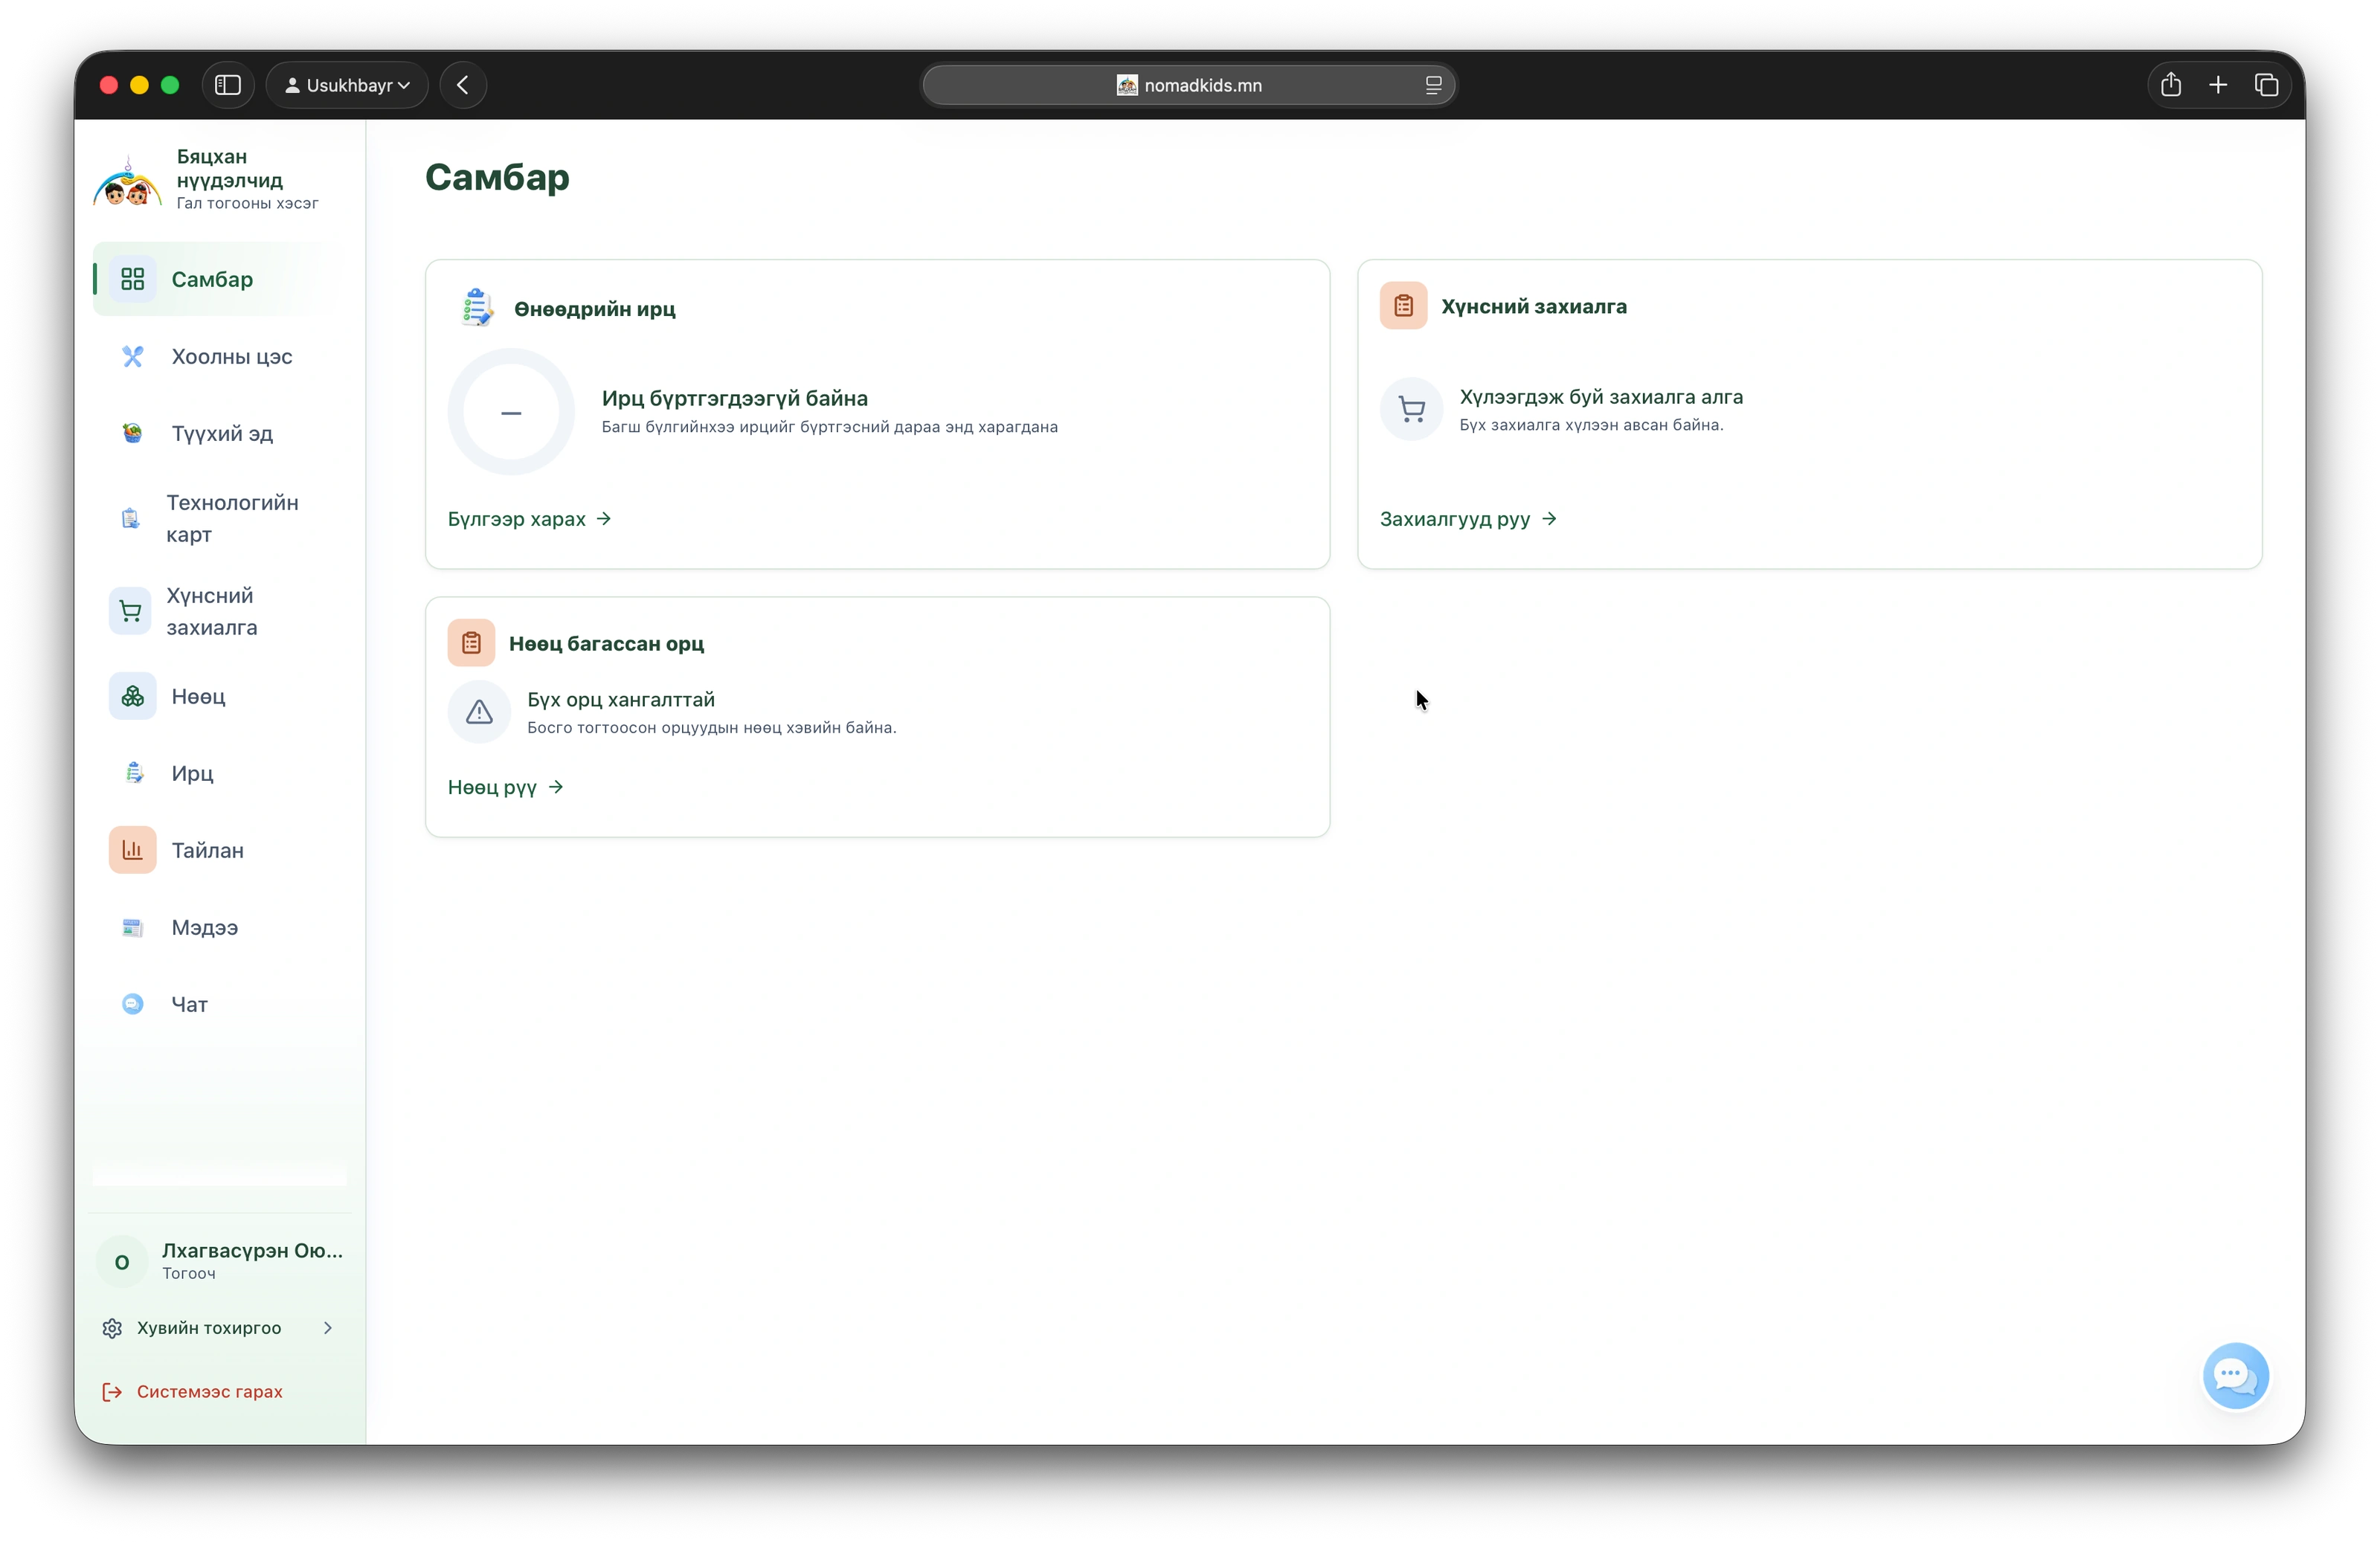Select the Нөөц boxes icon in sidebar
2380x1543 pixels.
click(132, 696)
